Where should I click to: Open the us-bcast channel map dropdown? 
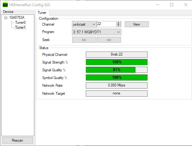[x=84, y=24]
